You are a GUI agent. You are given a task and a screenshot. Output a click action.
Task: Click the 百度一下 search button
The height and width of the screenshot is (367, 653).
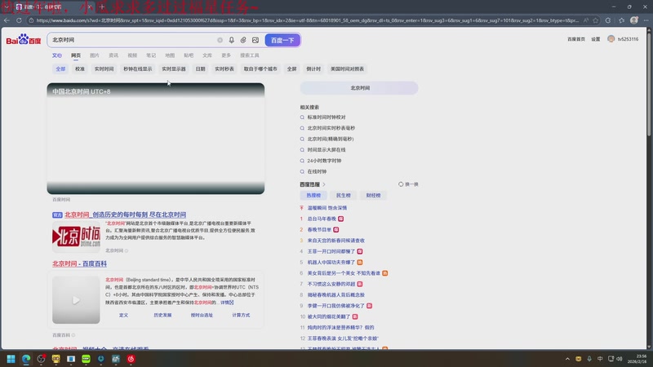pos(282,40)
